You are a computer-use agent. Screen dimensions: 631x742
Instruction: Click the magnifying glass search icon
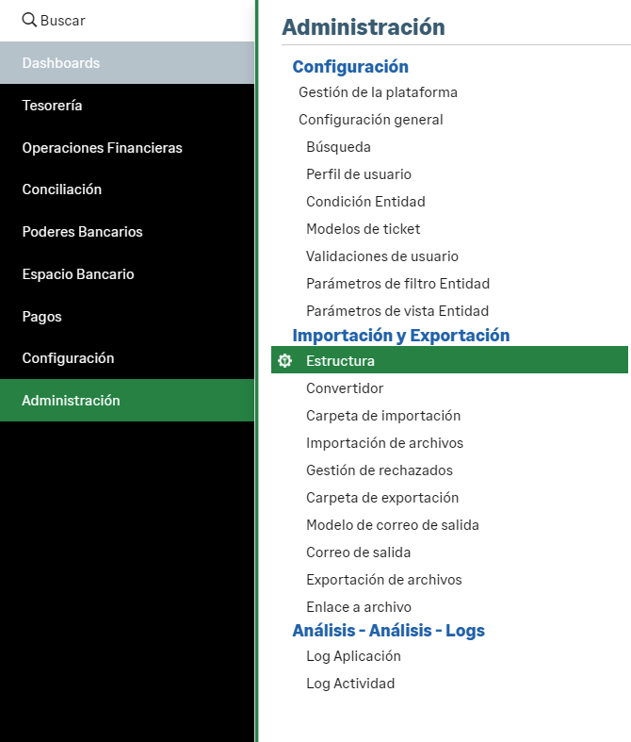point(28,20)
